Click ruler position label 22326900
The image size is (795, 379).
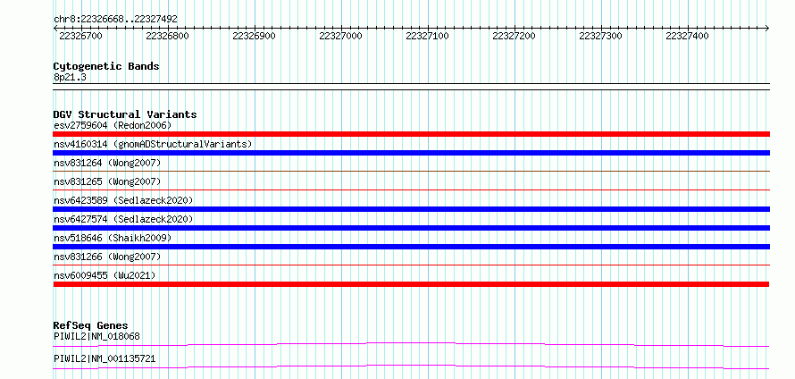(254, 36)
